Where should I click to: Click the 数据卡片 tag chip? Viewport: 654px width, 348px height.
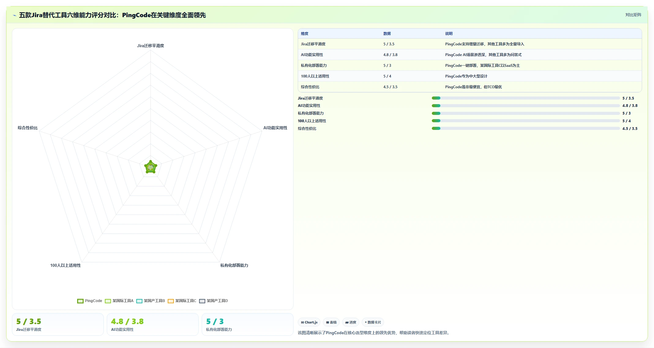tap(373, 322)
